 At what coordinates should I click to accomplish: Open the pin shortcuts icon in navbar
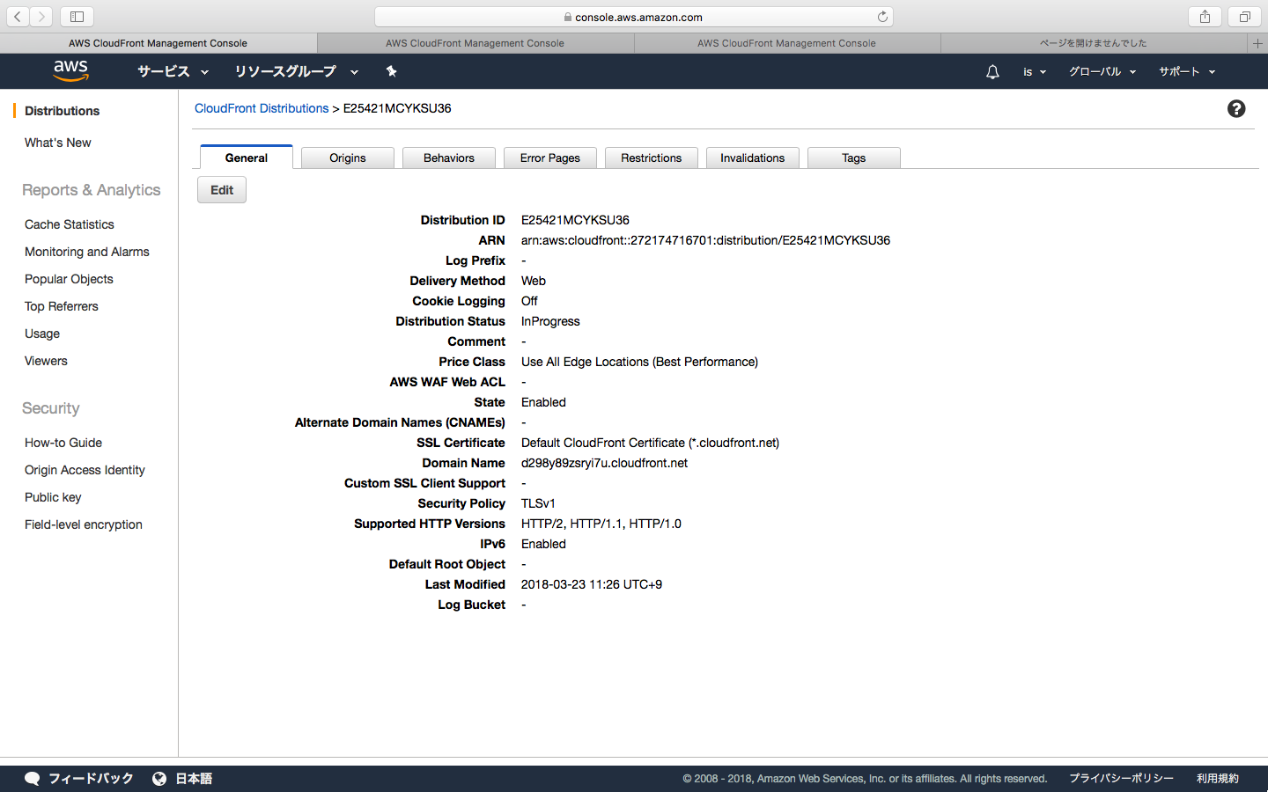coord(391,71)
